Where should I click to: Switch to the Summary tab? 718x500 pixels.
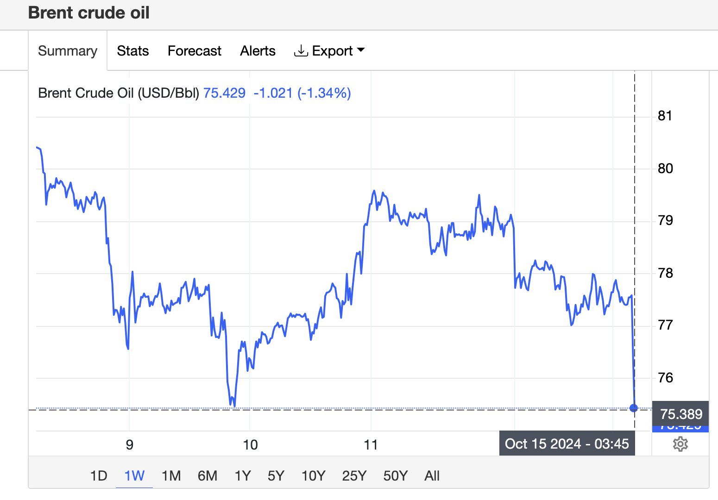(68, 50)
